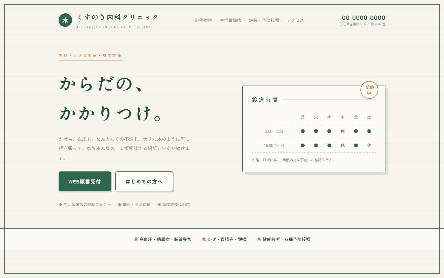The height and width of the screenshot is (278, 444).
Task: Click the 健康診断・各種予防接種 strip item
Action: point(286,239)
